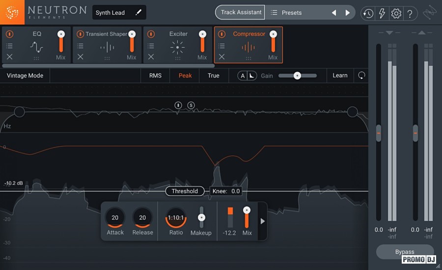442x270 pixels.
Task: Click the pencil icon beside Synth Lead
Action: [x=138, y=12]
